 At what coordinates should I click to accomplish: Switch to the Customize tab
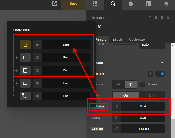click(x=137, y=40)
